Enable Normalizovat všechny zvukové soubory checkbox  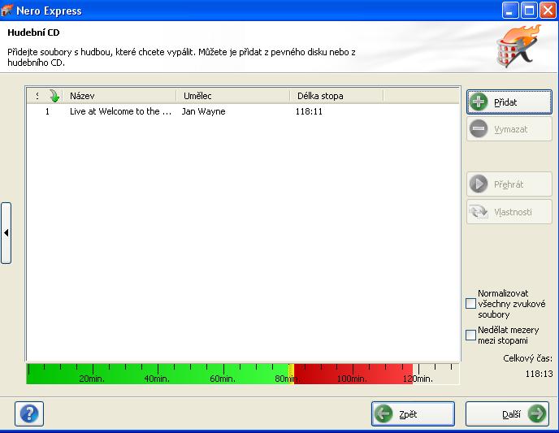point(470,304)
